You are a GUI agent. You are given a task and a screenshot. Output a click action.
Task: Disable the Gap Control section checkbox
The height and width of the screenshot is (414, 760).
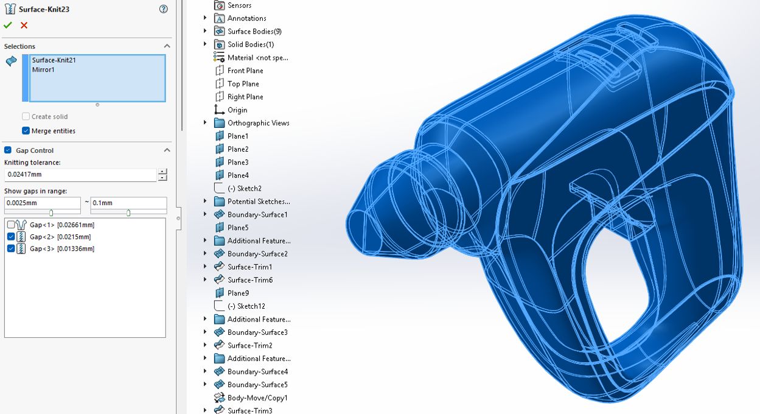point(8,150)
